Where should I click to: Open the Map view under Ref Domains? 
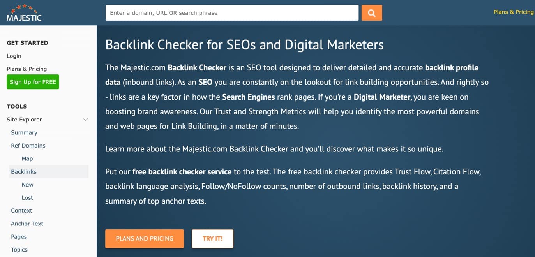coord(27,158)
